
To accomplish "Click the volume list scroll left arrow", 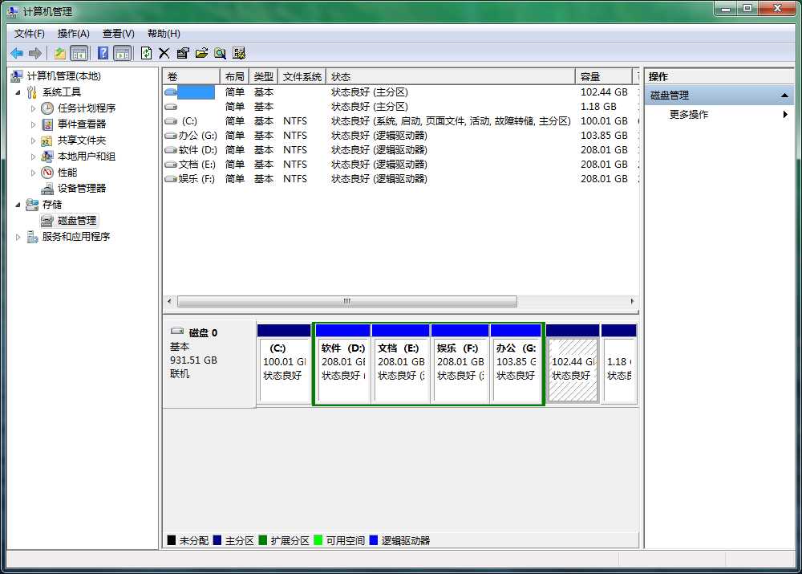I will tap(169, 301).
